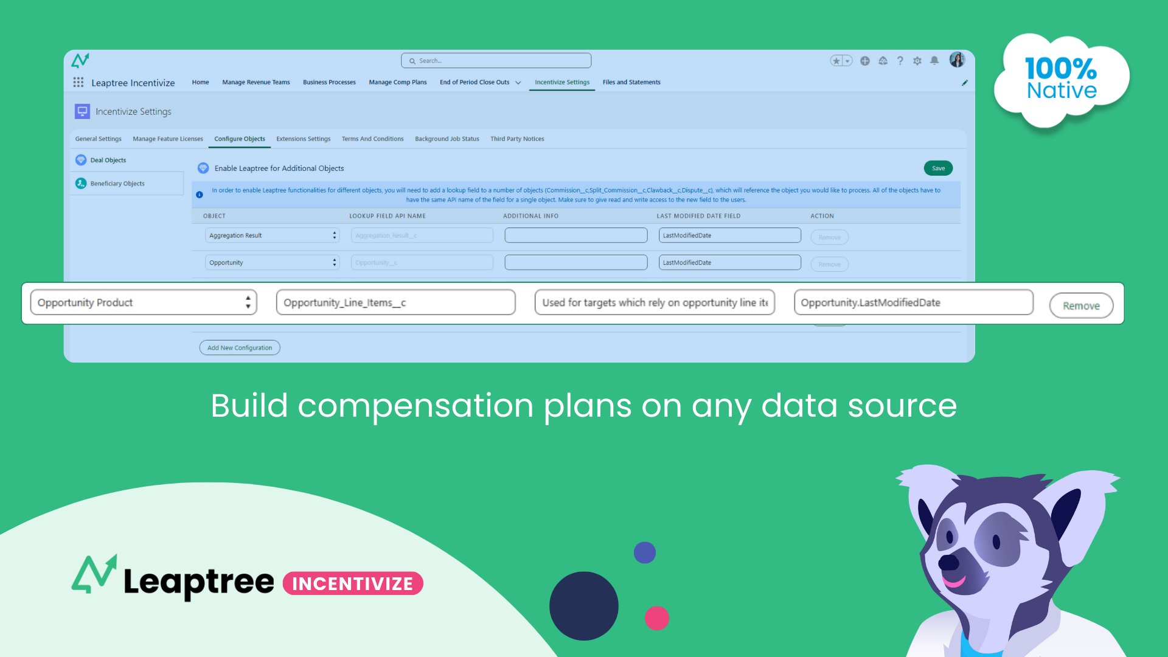Click the plus (create new) icon

coord(865,60)
